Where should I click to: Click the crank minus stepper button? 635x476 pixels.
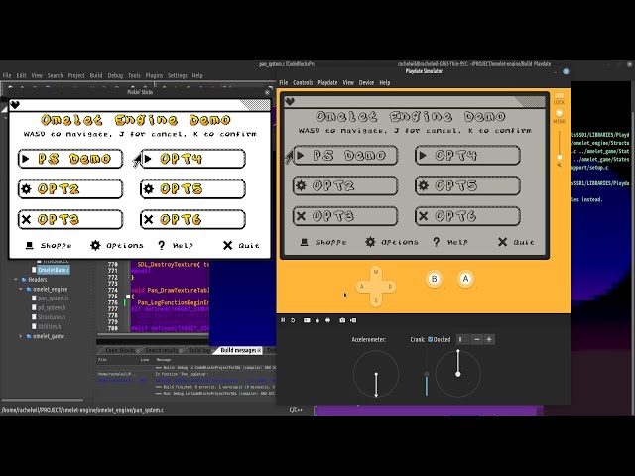point(477,339)
